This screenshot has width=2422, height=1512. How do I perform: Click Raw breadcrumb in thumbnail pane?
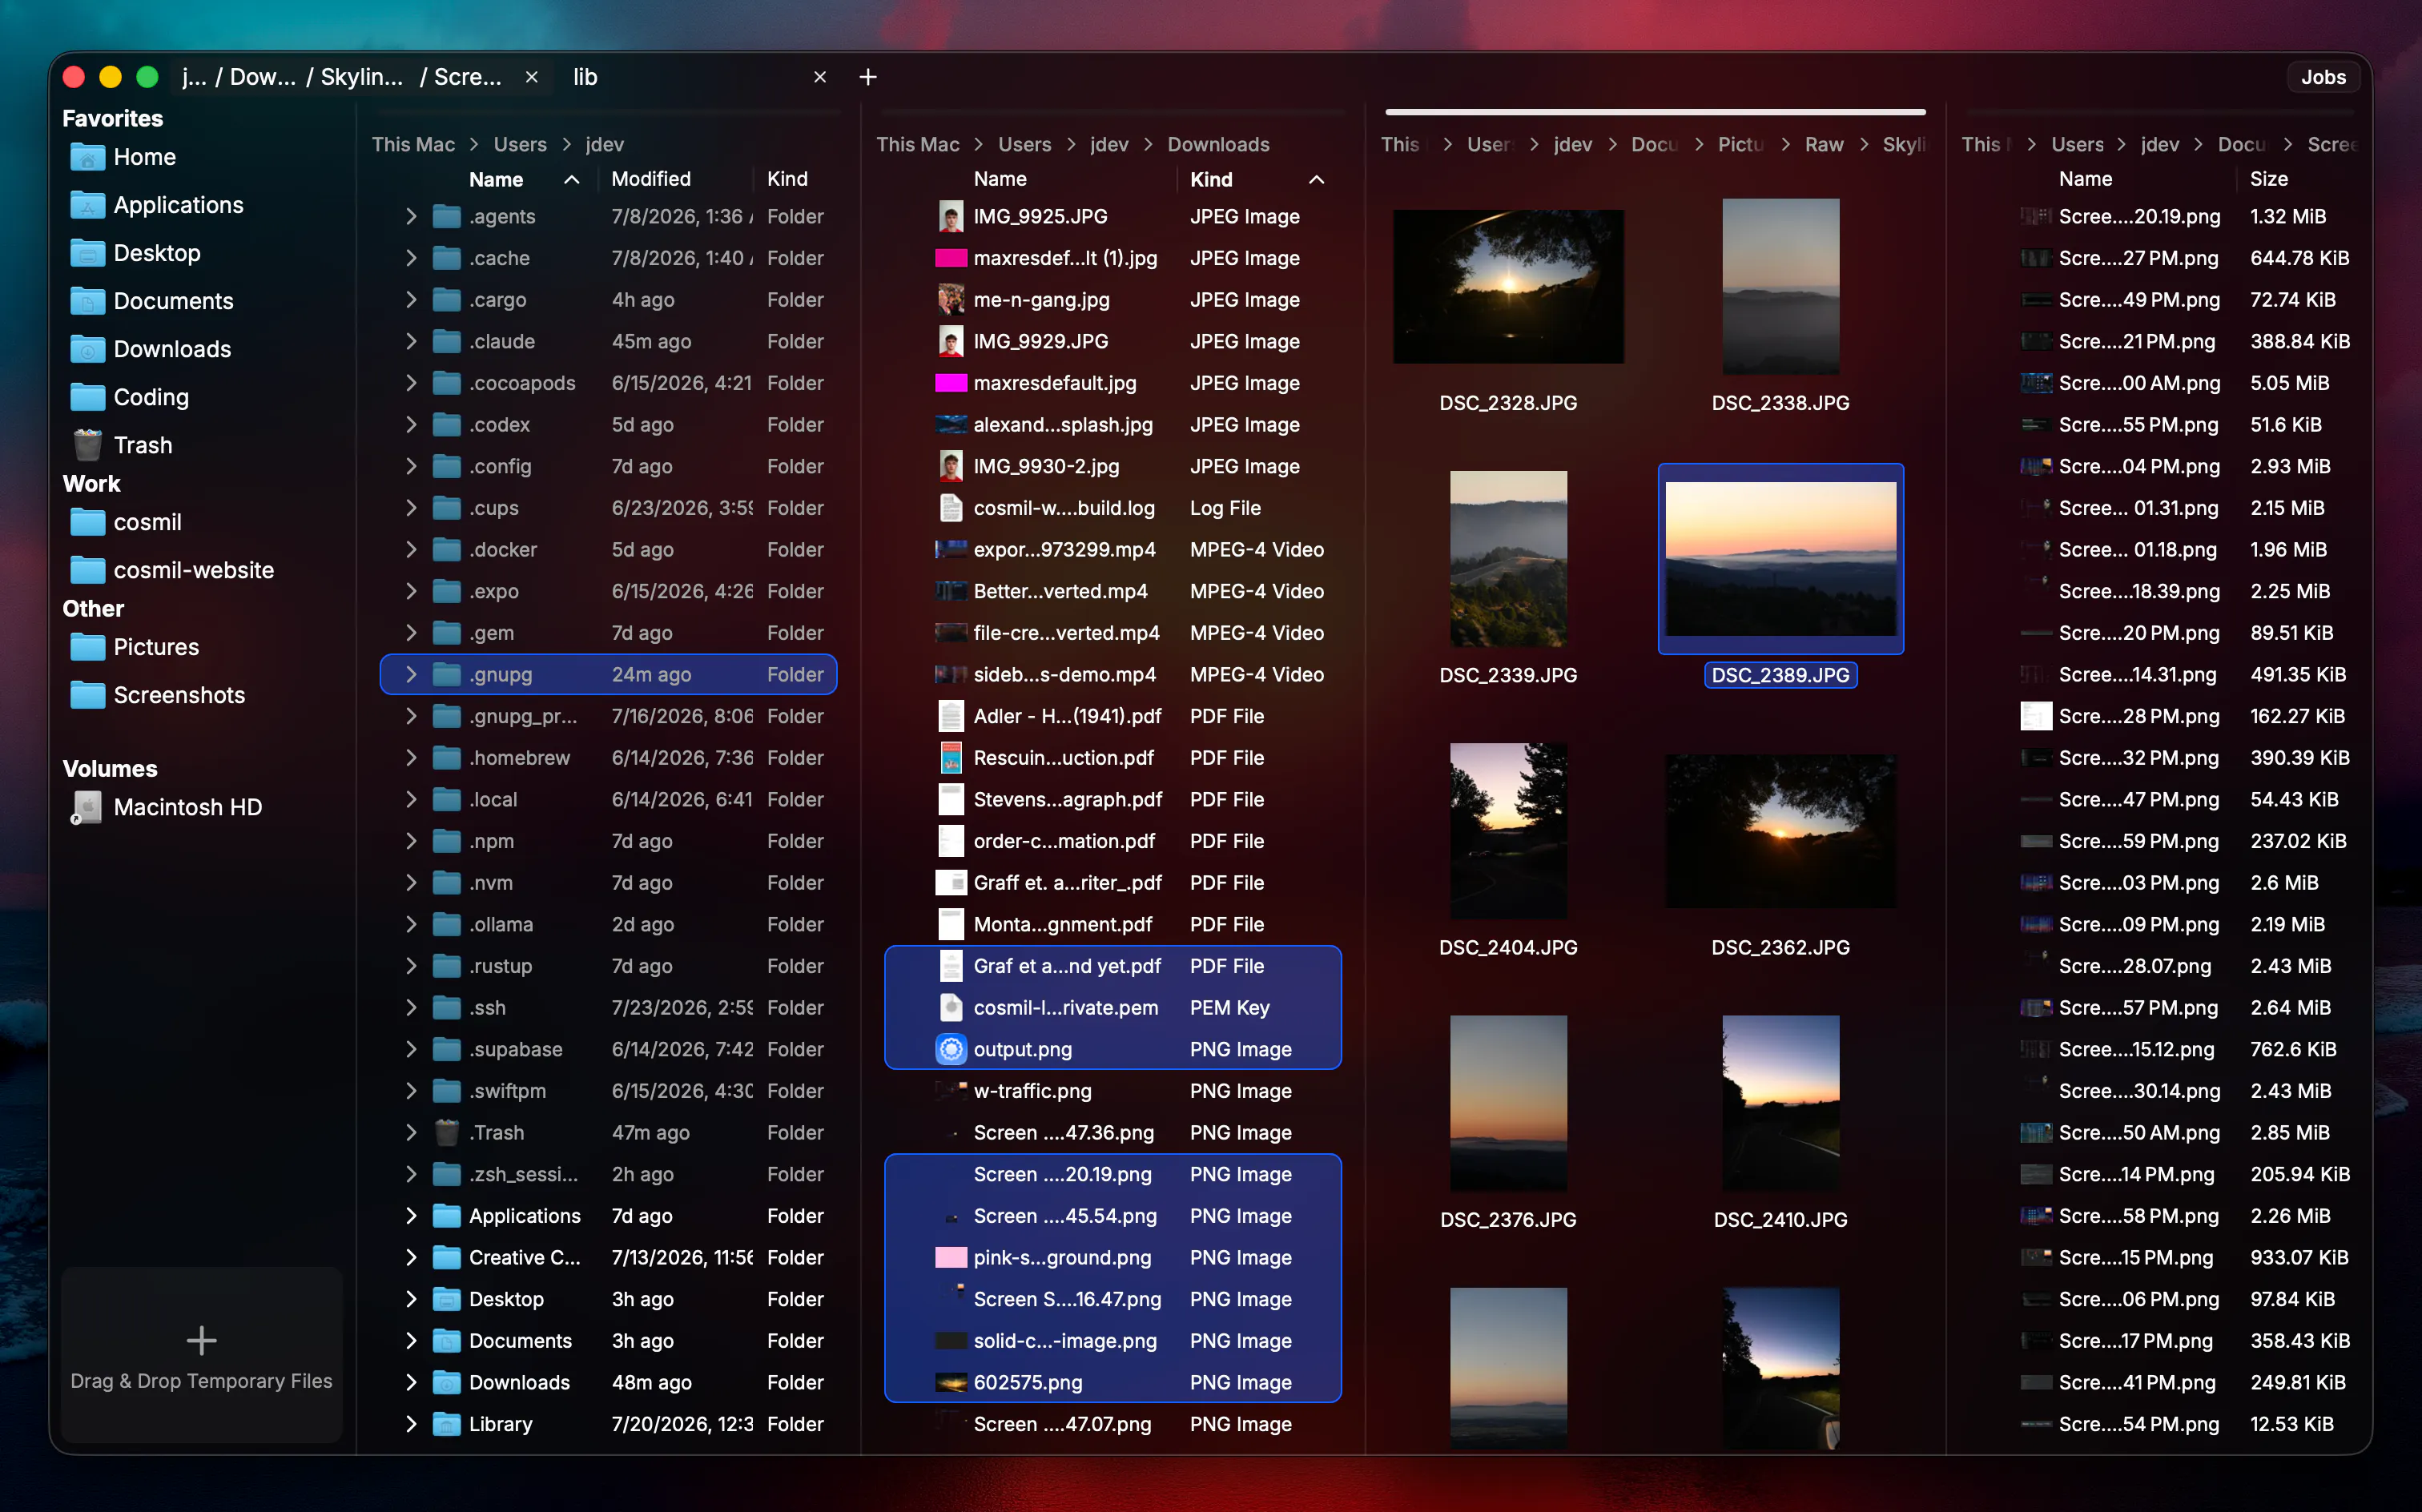1823,144
